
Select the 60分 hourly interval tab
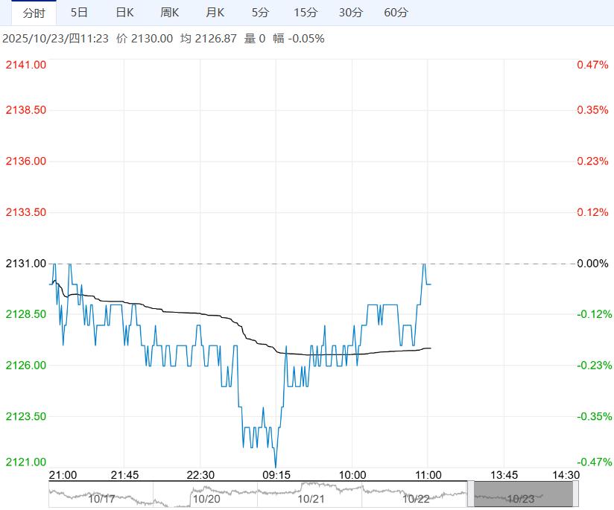(396, 13)
